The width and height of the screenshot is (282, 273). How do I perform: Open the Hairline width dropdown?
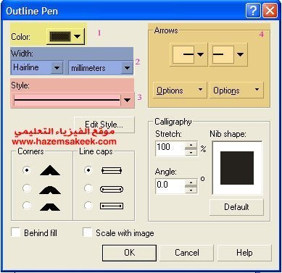pyautogui.click(x=57, y=67)
